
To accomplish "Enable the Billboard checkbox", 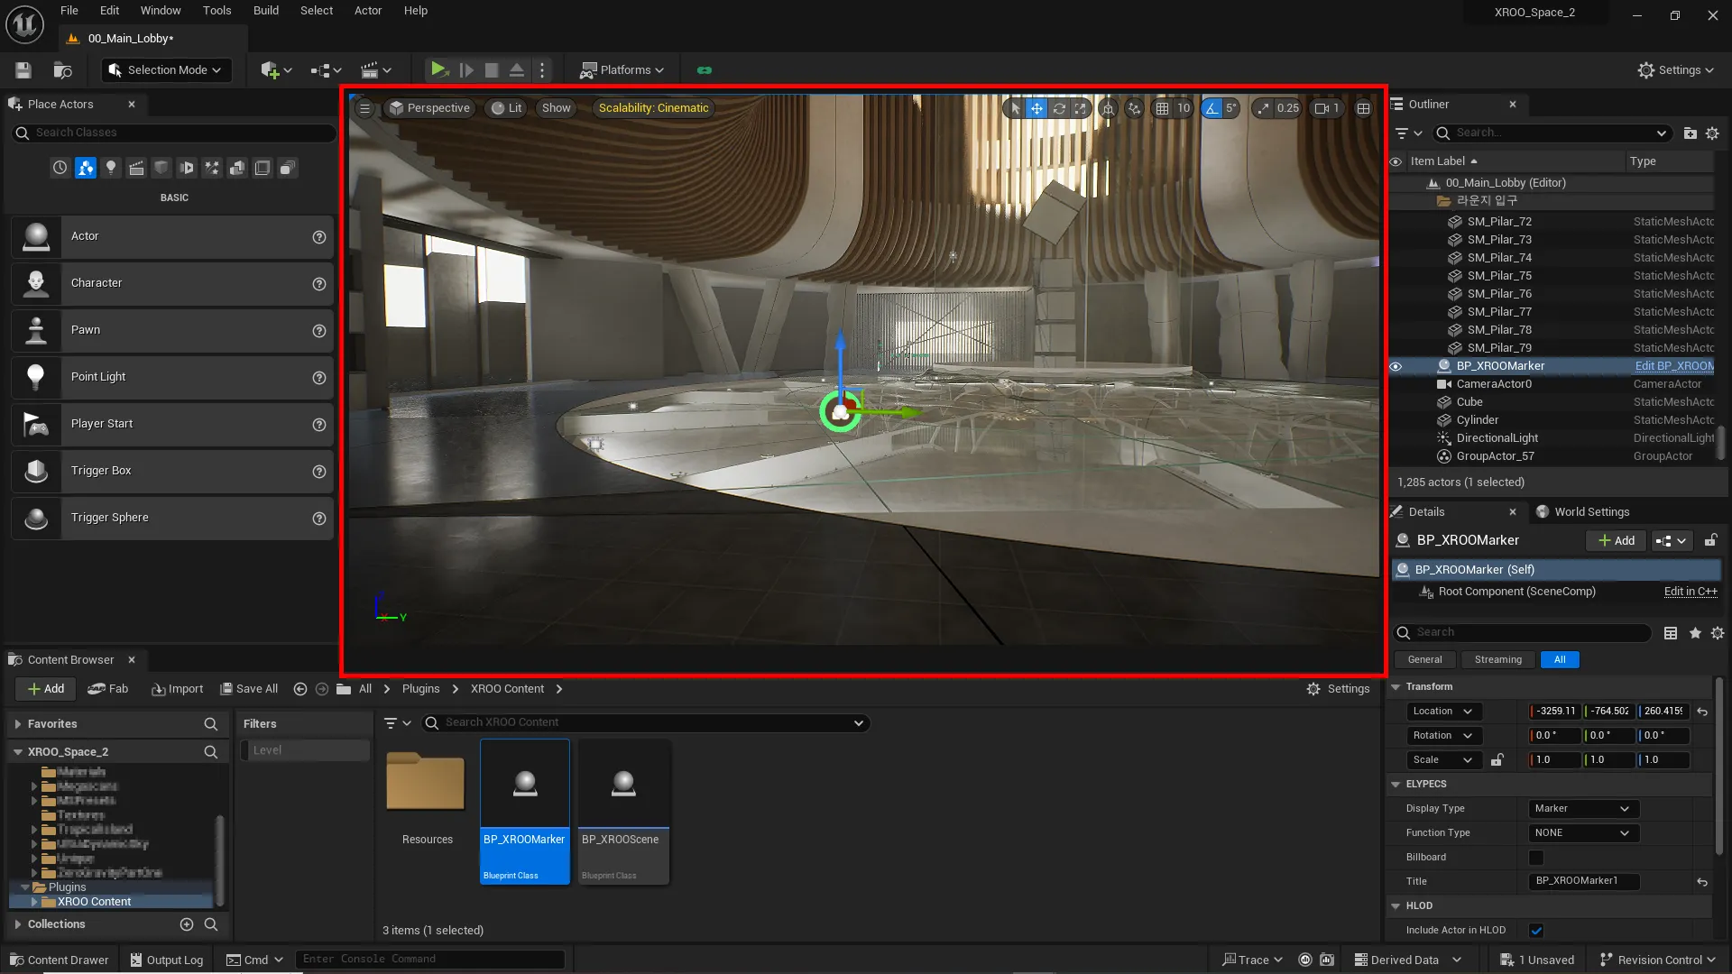I will [x=1536, y=858].
